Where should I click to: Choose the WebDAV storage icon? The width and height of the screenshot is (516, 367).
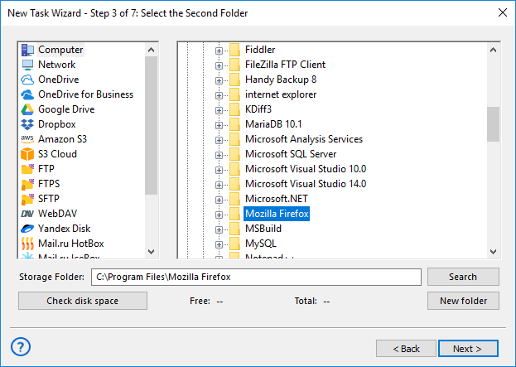(x=27, y=214)
